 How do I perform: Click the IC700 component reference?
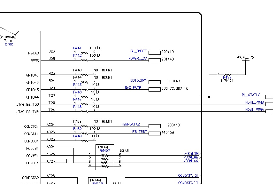point(8,44)
